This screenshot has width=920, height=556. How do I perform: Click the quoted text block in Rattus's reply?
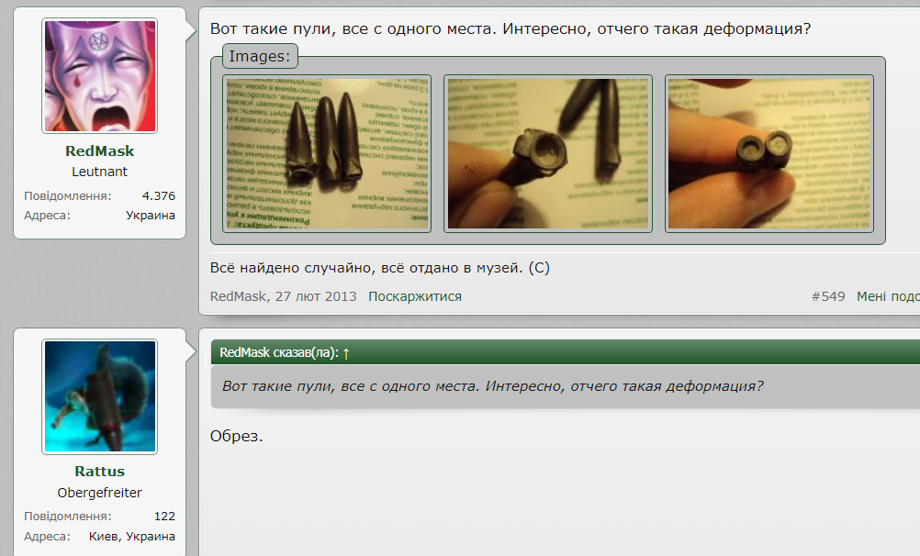point(493,386)
